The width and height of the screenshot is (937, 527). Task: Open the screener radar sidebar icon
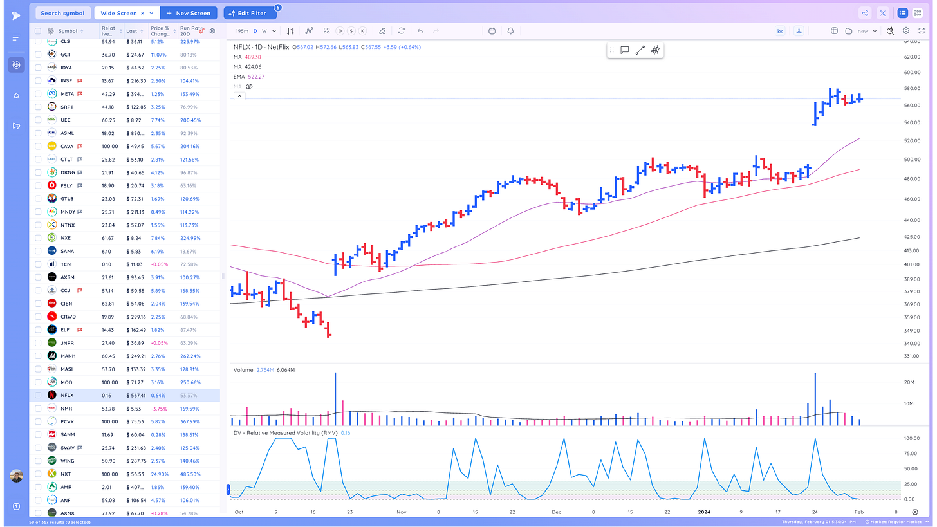[x=16, y=65]
